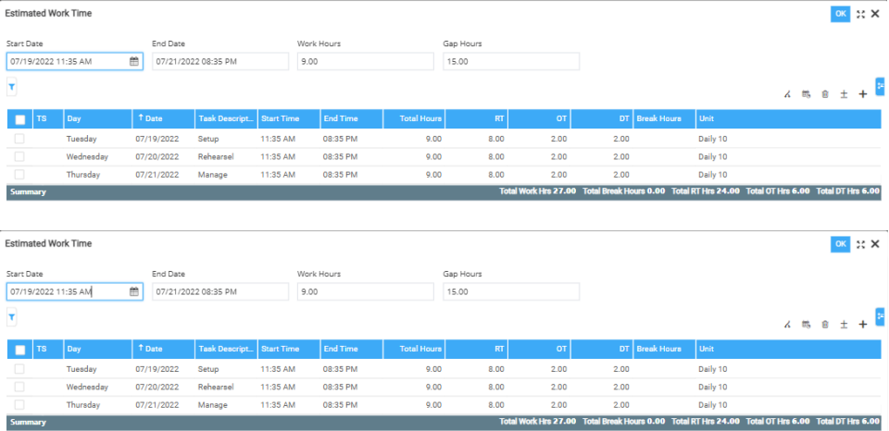889x431 pixels.
Task: Click the clear formatting icon in the lower dialog
Action: click(x=787, y=324)
